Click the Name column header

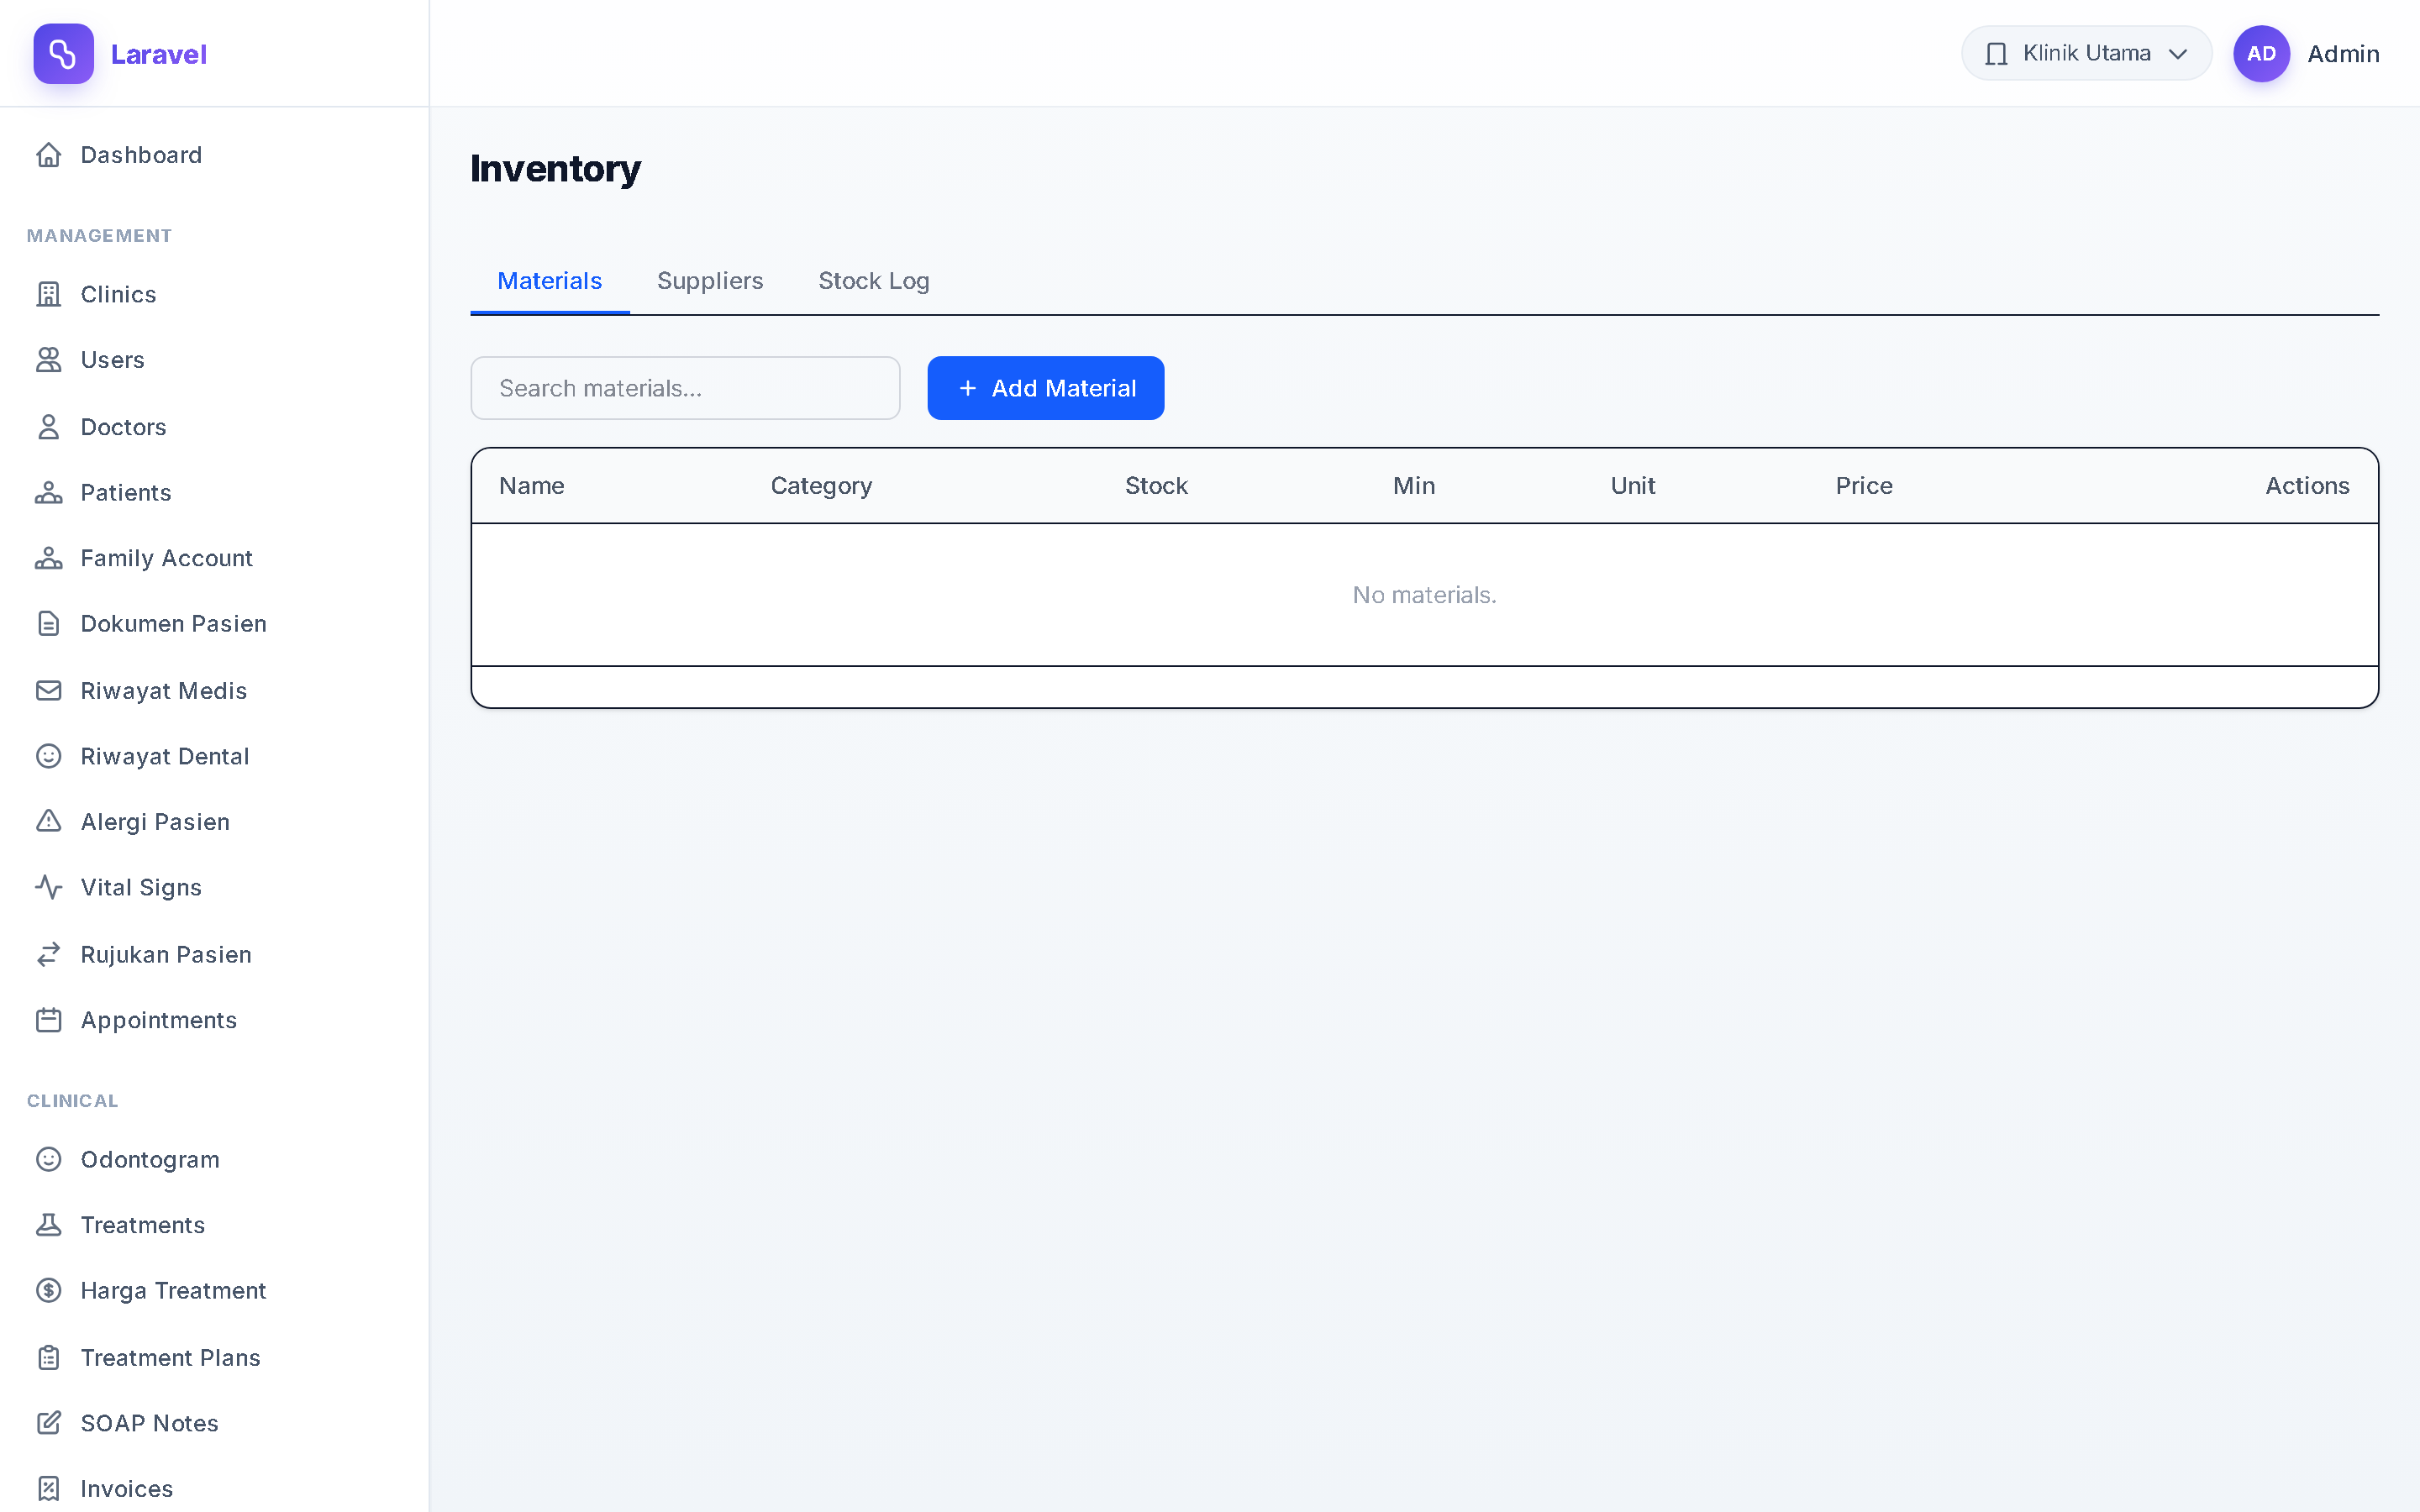click(x=532, y=486)
